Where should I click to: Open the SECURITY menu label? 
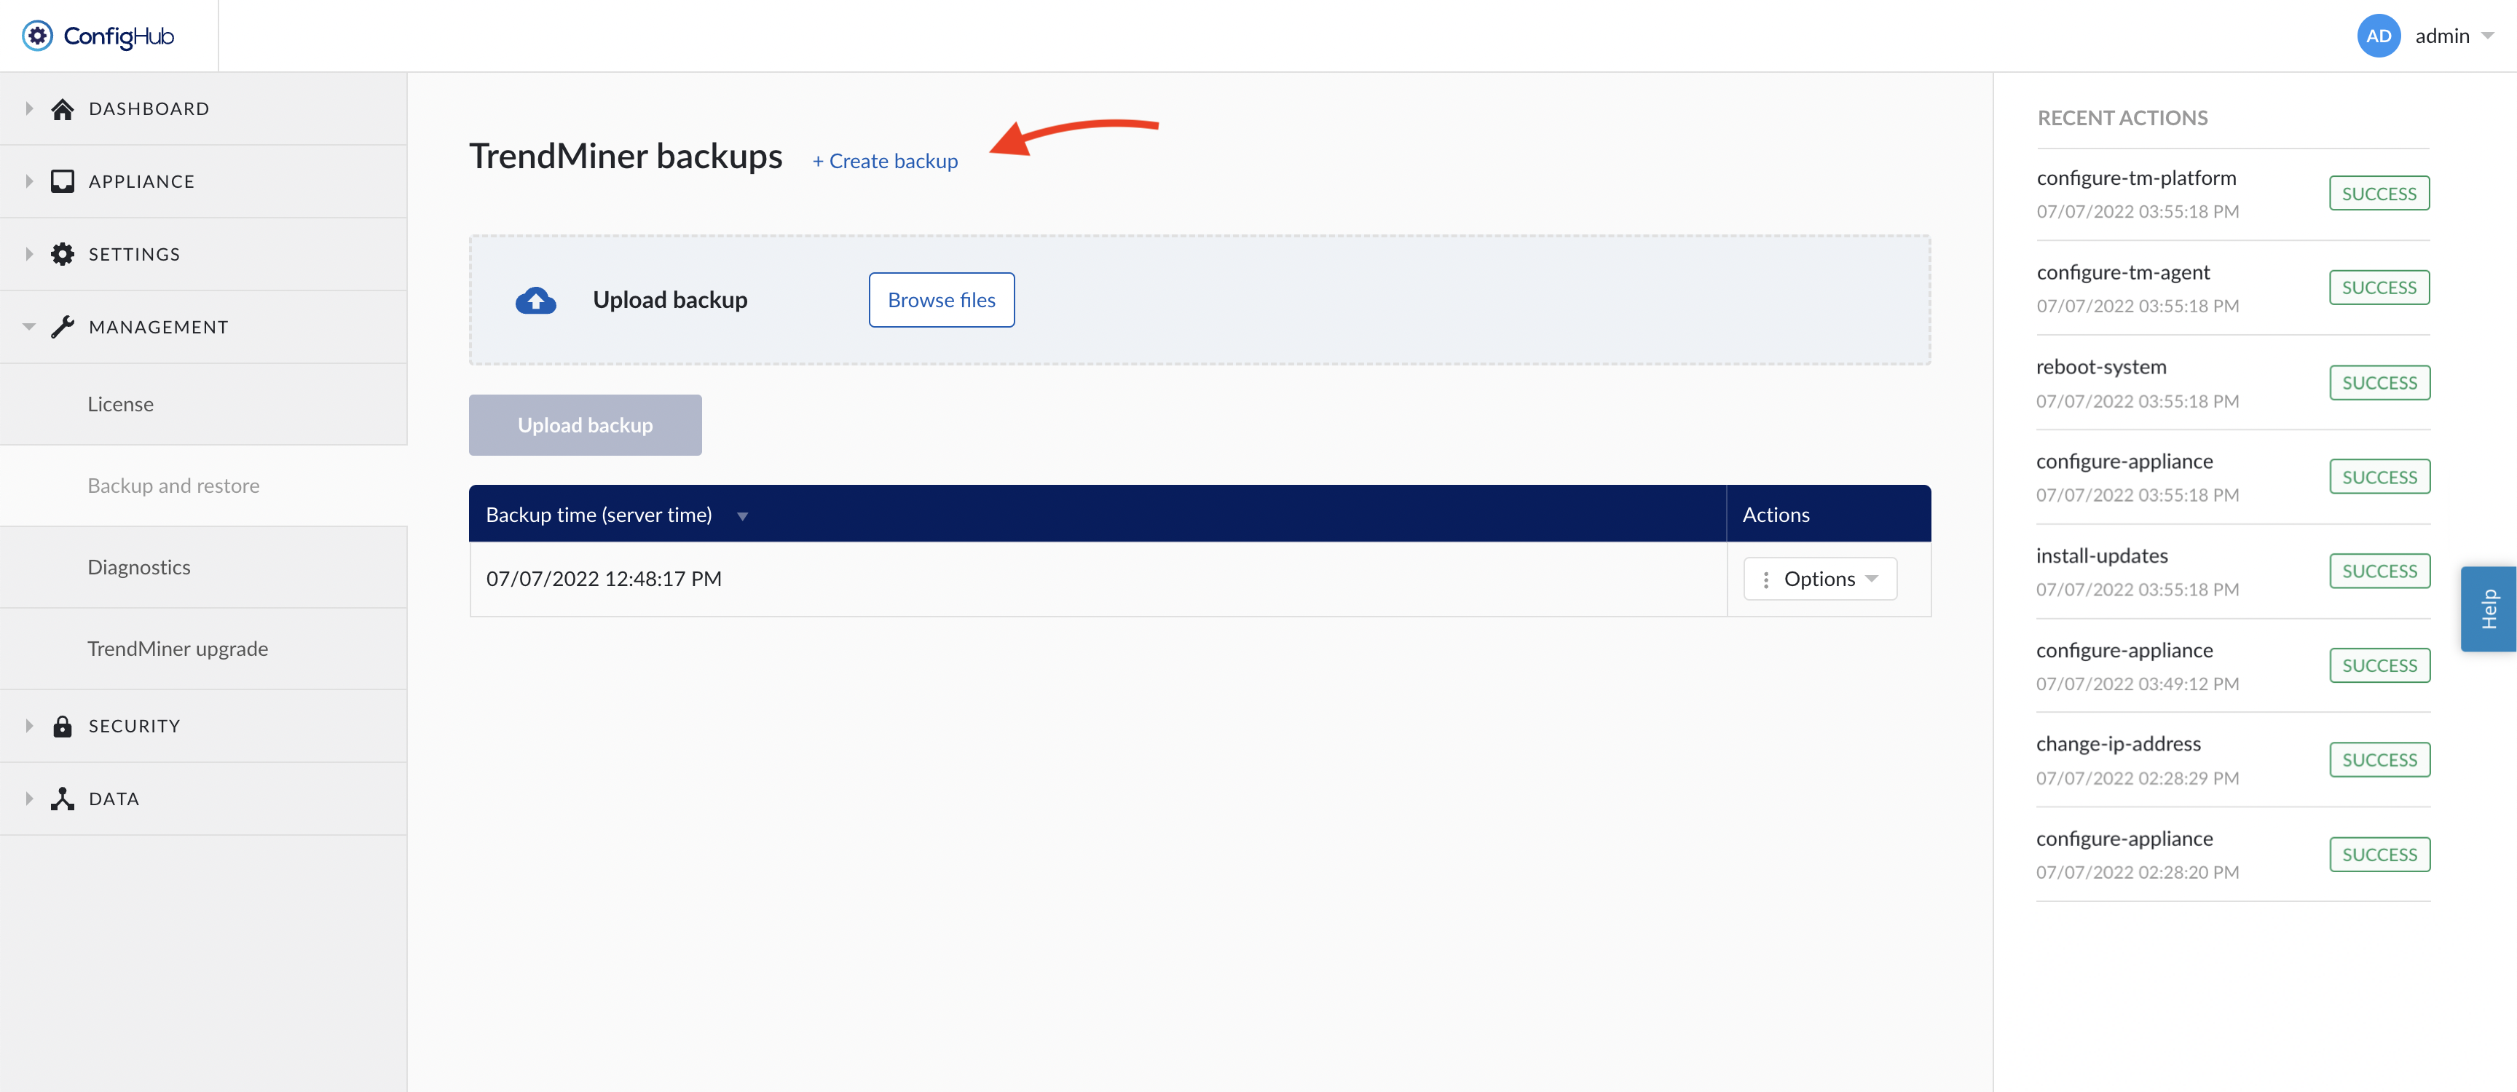point(135,726)
